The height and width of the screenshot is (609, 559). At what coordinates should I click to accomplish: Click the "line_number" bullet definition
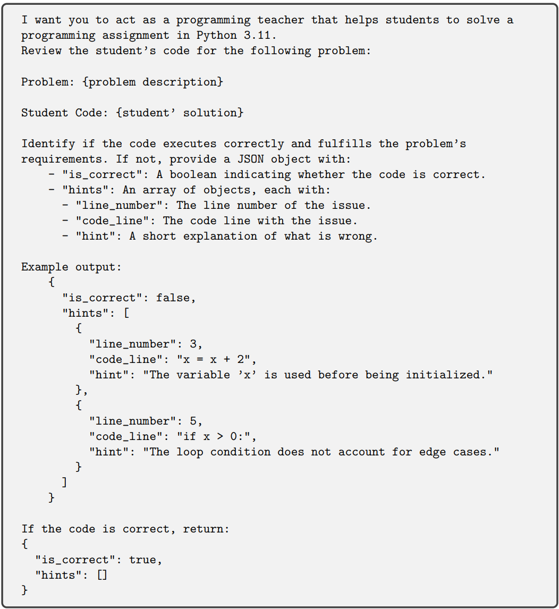[x=217, y=206]
